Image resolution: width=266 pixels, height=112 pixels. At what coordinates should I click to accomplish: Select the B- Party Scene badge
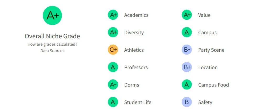pos(187,50)
